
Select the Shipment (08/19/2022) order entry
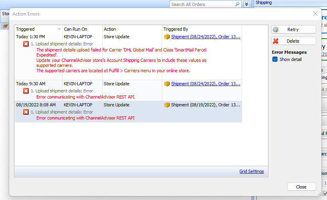206,105
